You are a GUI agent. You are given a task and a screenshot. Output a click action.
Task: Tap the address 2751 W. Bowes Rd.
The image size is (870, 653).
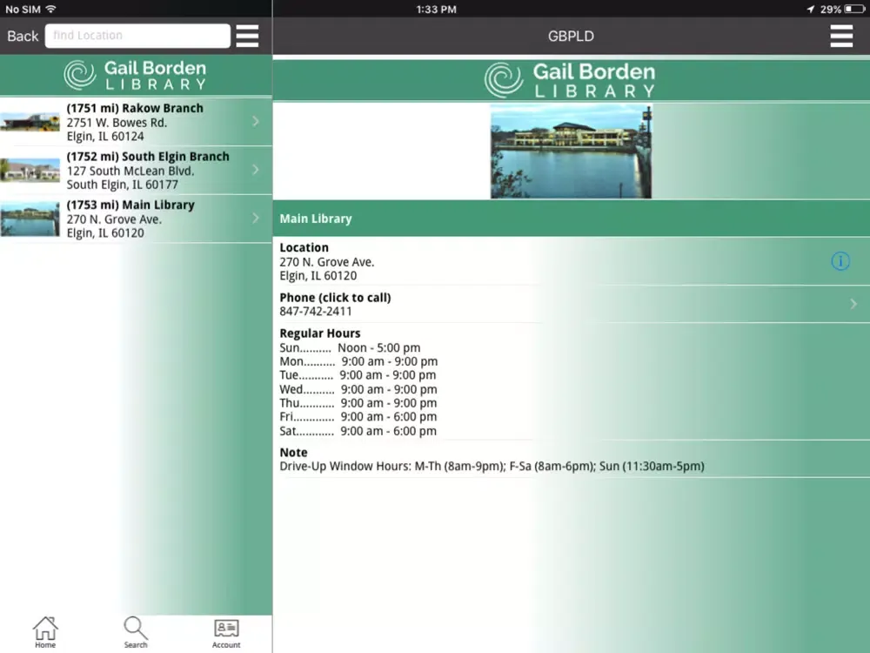(x=117, y=123)
